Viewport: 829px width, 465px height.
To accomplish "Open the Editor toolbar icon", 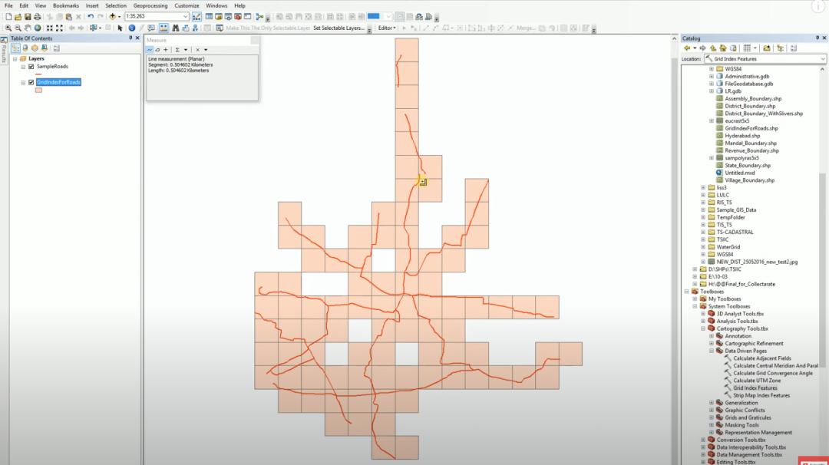I will tap(197, 17).
